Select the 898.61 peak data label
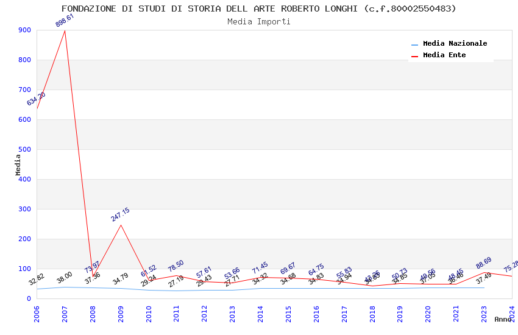Screen dimensions: 518x335 click(x=65, y=21)
